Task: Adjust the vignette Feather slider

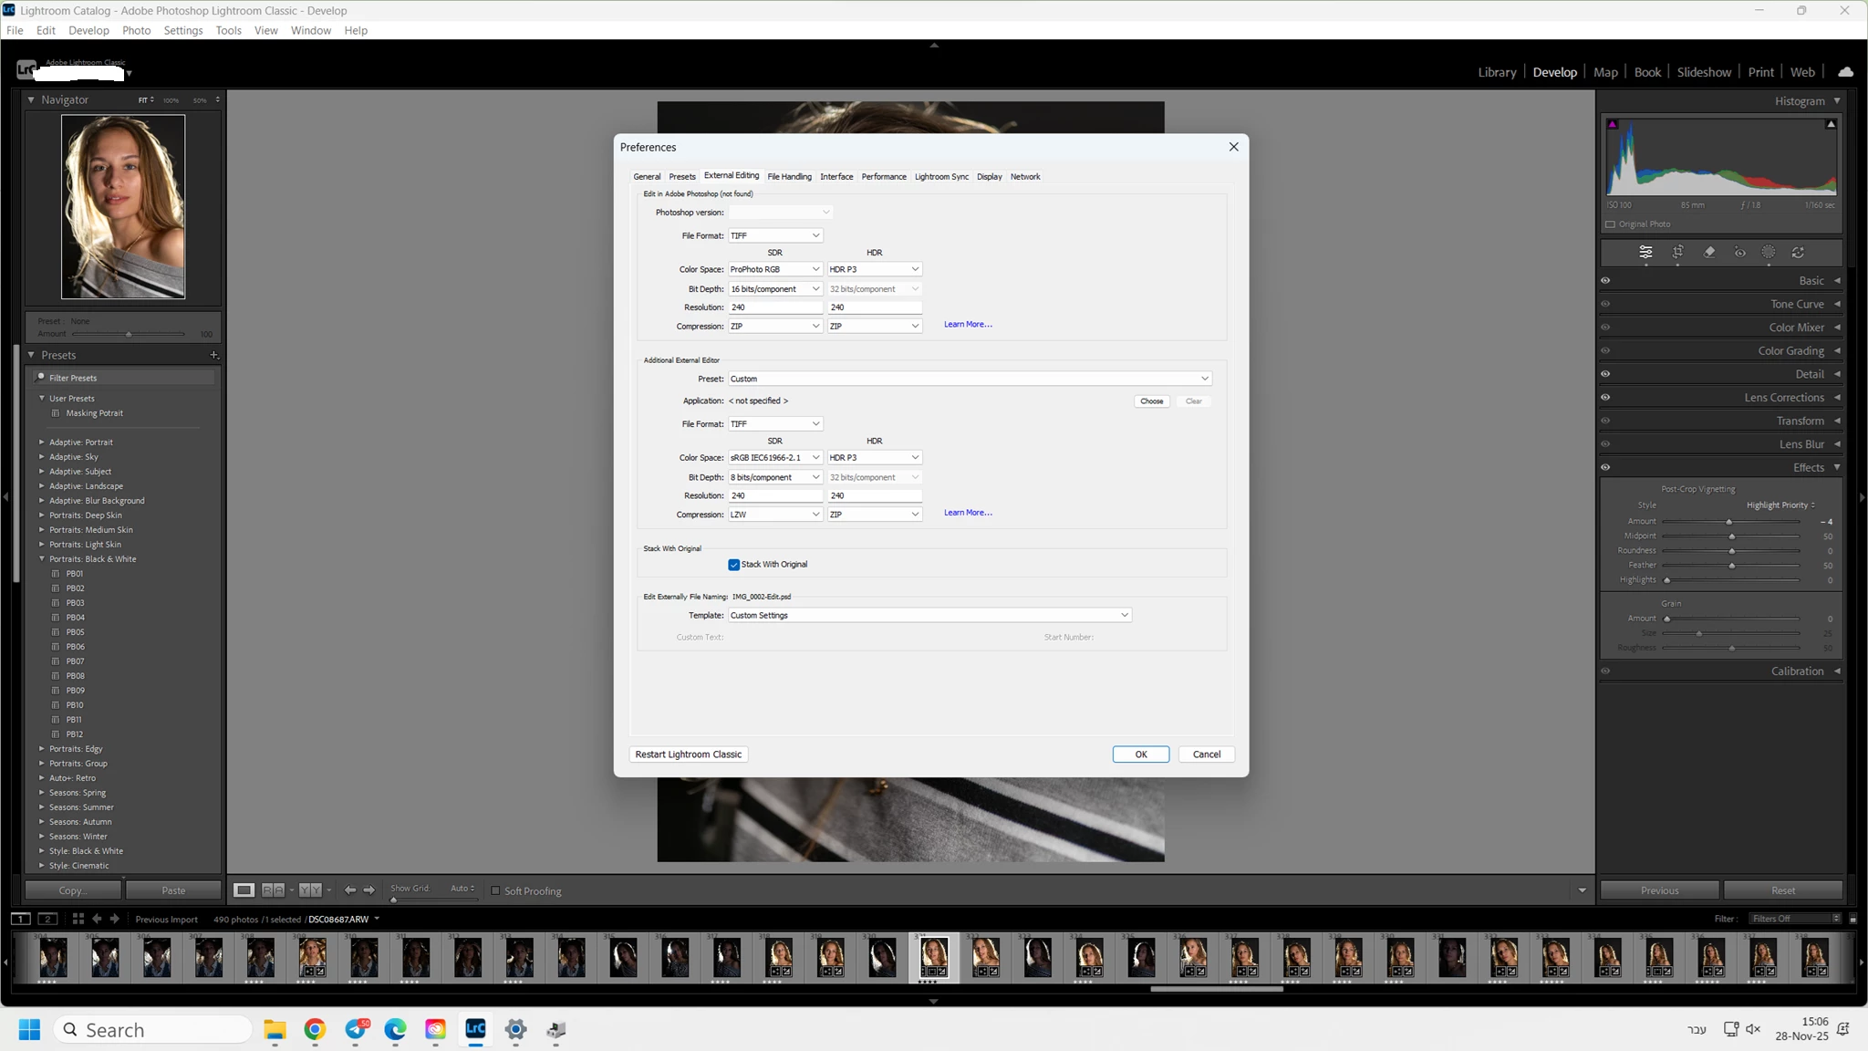Action: coord(1731,566)
